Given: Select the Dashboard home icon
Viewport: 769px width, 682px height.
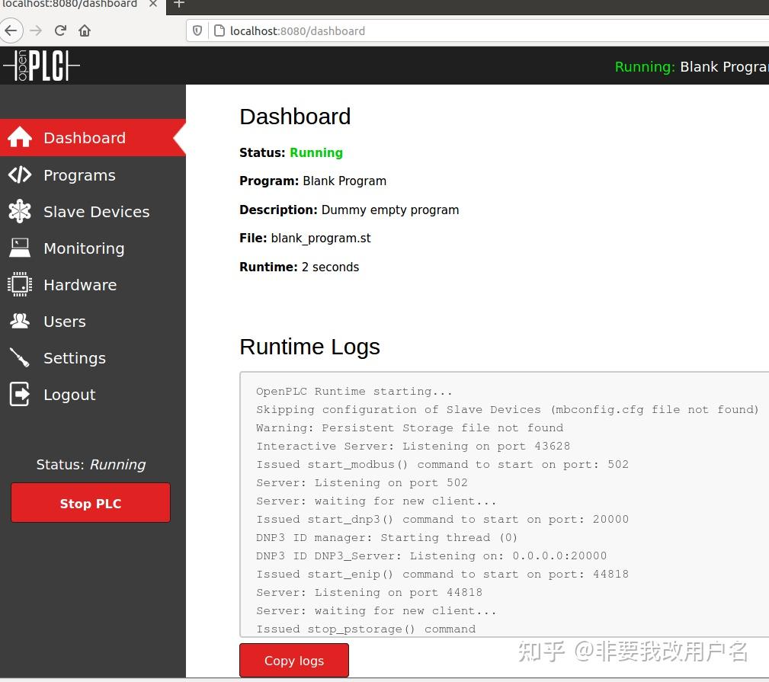Looking at the screenshot, I should (x=20, y=137).
